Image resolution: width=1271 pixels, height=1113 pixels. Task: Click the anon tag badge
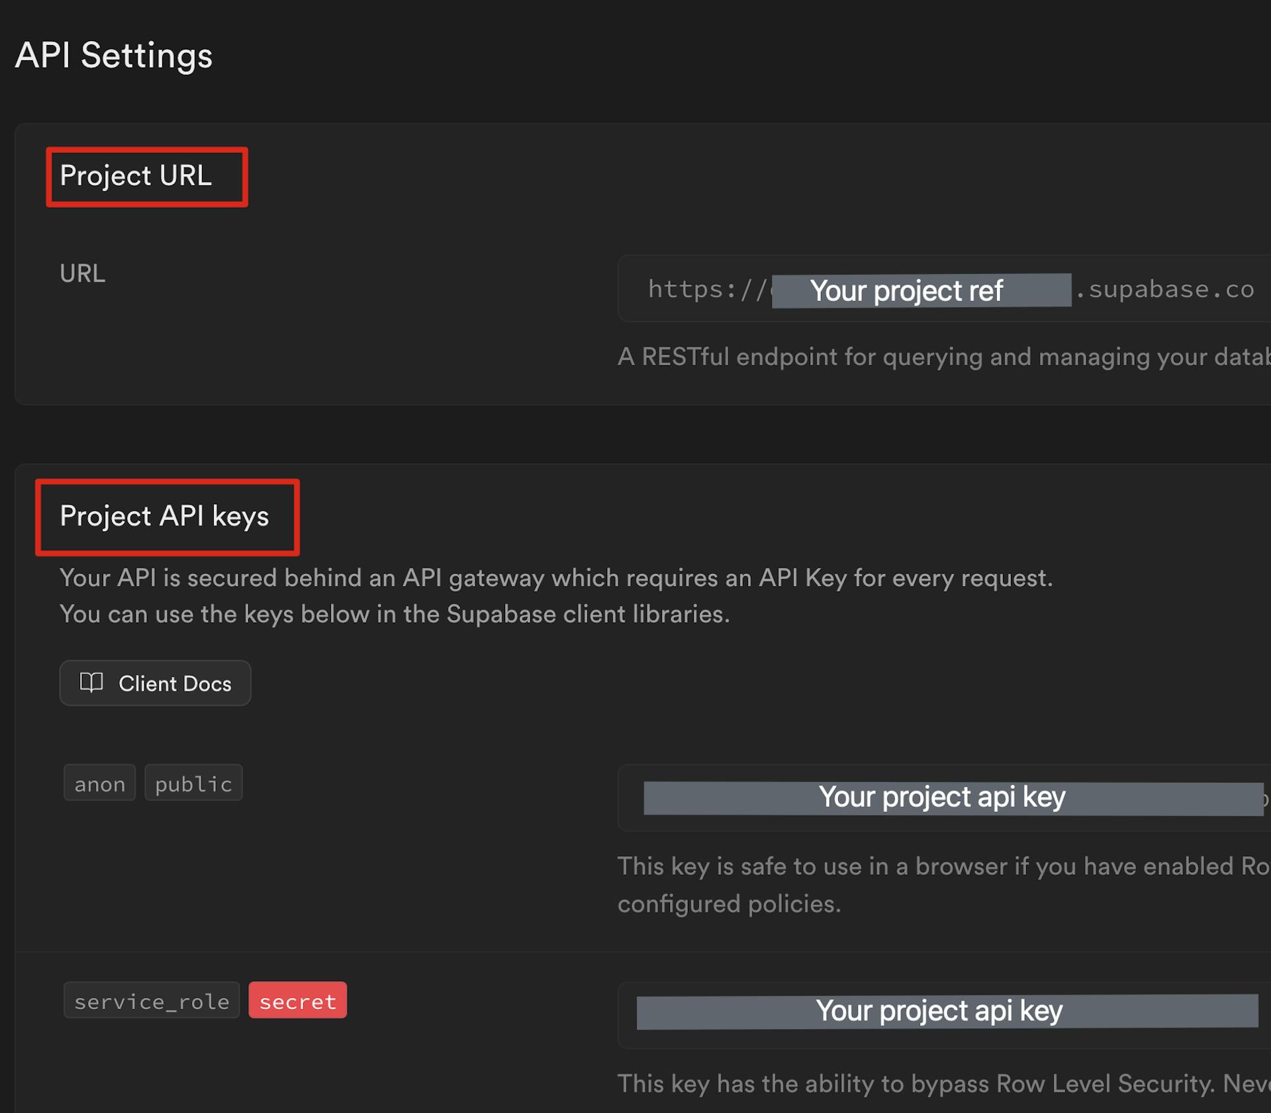tap(99, 783)
